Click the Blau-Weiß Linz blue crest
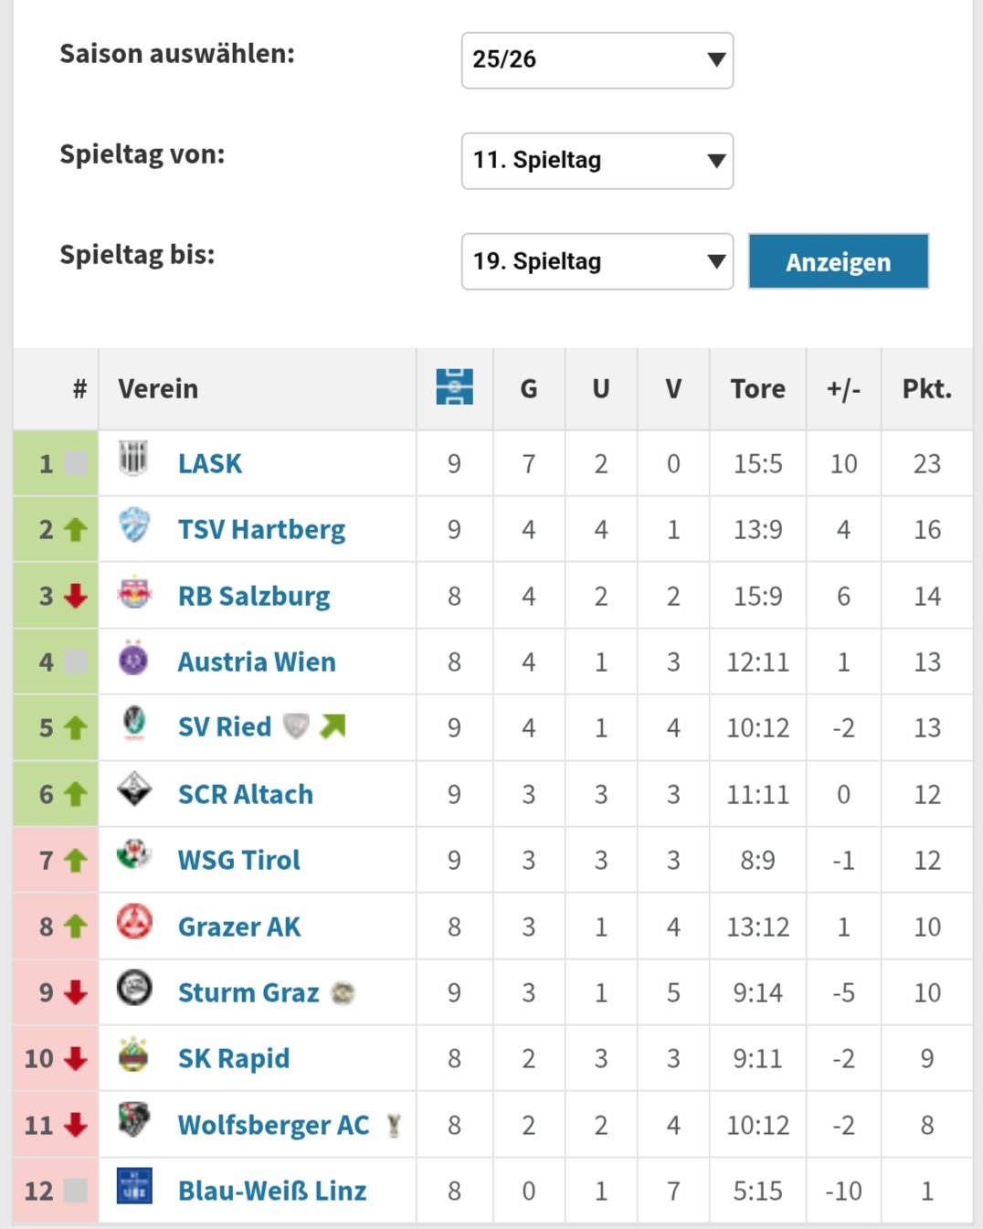The width and height of the screenshot is (983, 1229). tap(134, 1186)
